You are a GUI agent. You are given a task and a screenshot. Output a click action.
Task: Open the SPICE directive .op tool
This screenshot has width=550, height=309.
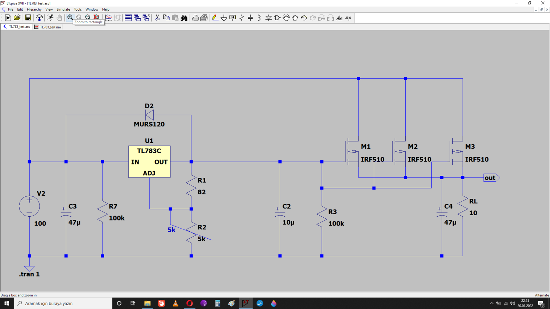point(349,18)
